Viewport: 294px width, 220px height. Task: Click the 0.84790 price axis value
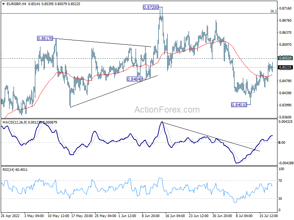tap(286, 81)
